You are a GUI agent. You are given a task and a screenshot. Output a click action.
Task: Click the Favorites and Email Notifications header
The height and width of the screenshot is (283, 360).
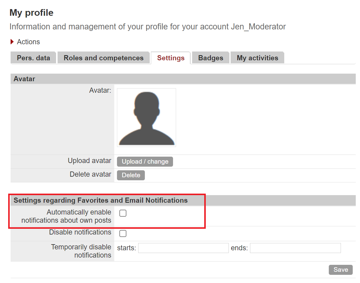pos(101,200)
